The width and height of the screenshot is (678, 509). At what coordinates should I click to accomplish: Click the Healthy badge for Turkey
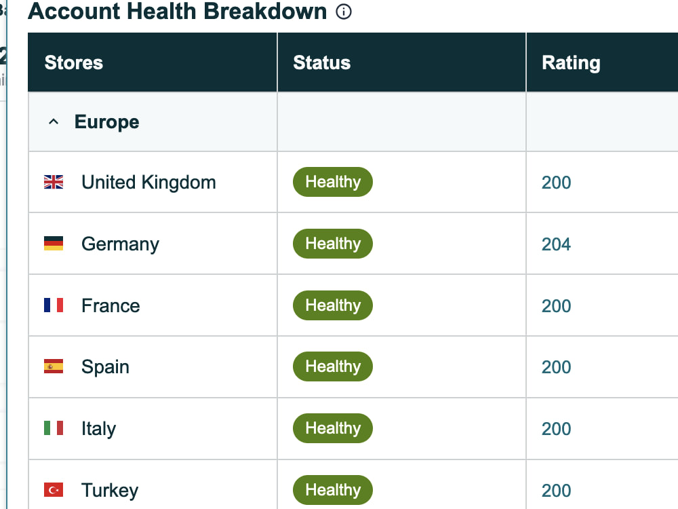[x=333, y=490]
